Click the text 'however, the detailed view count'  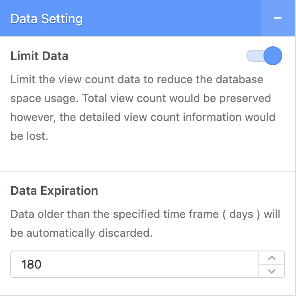point(95,117)
